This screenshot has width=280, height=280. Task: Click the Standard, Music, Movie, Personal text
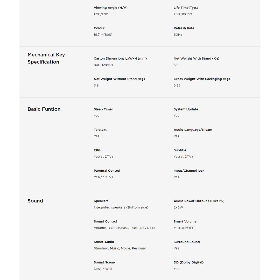(x=120, y=248)
